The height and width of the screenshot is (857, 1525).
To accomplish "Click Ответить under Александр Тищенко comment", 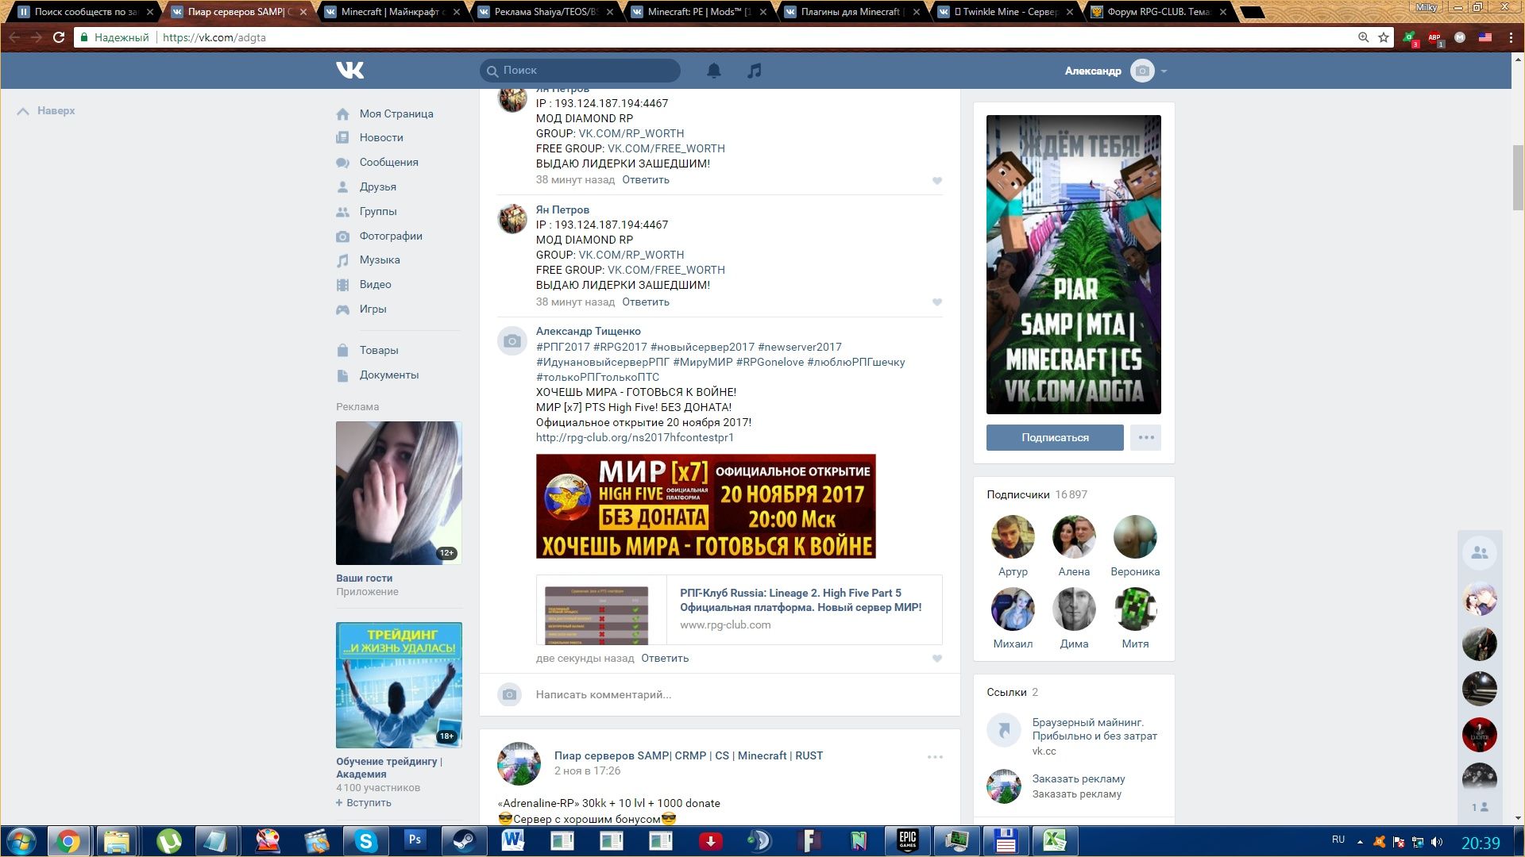I will (665, 658).
